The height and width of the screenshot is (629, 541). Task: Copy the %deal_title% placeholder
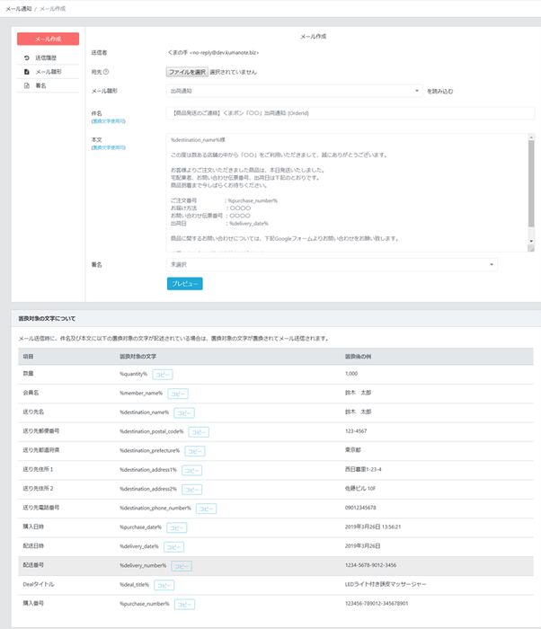[x=164, y=585]
